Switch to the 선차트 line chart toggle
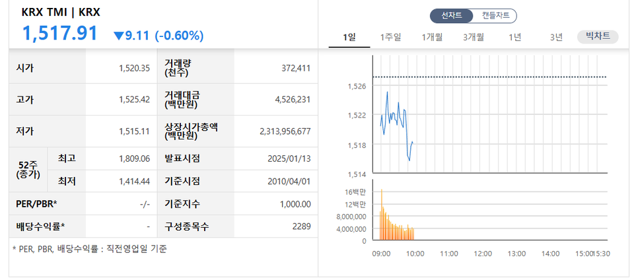Image resolution: width=634 pixels, height=280 pixels. (x=451, y=16)
